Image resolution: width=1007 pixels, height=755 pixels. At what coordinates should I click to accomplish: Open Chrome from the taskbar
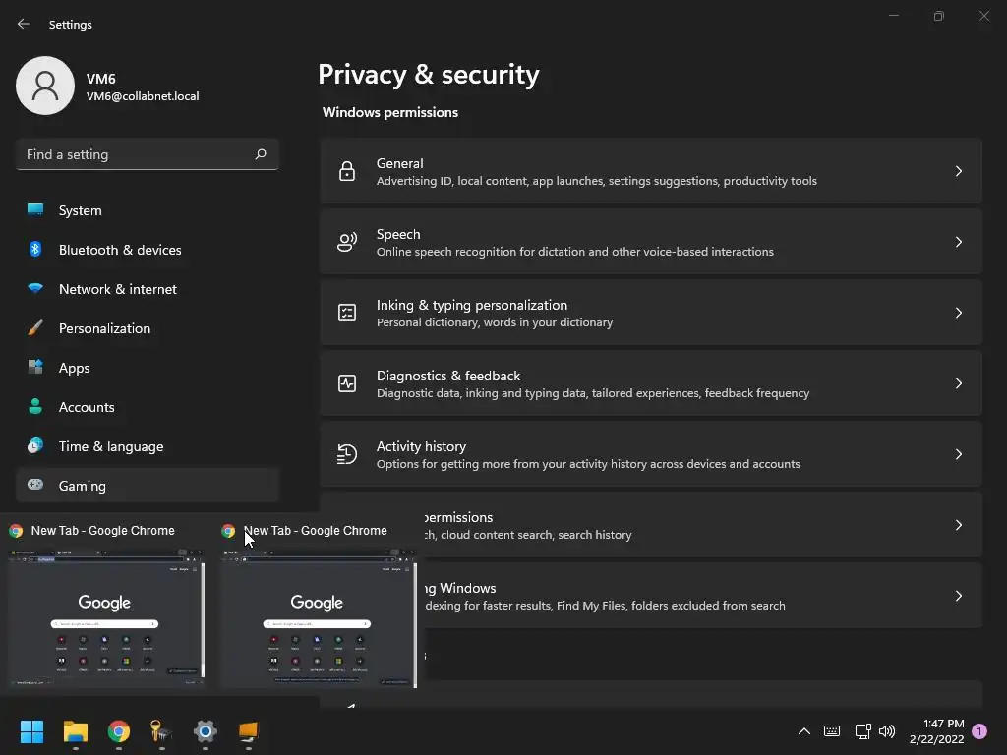119,731
